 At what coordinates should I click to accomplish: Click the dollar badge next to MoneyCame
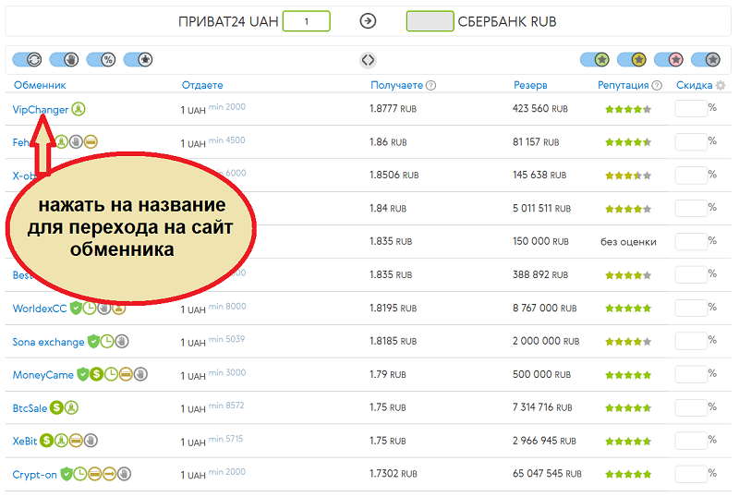tap(97, 374)
